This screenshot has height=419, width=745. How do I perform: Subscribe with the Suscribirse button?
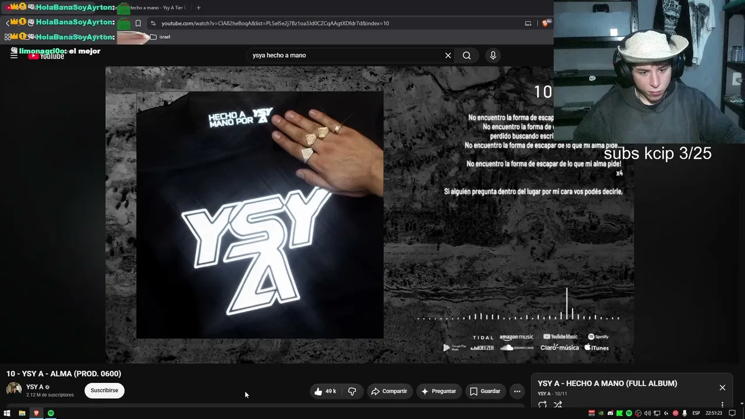click(104, 390)
